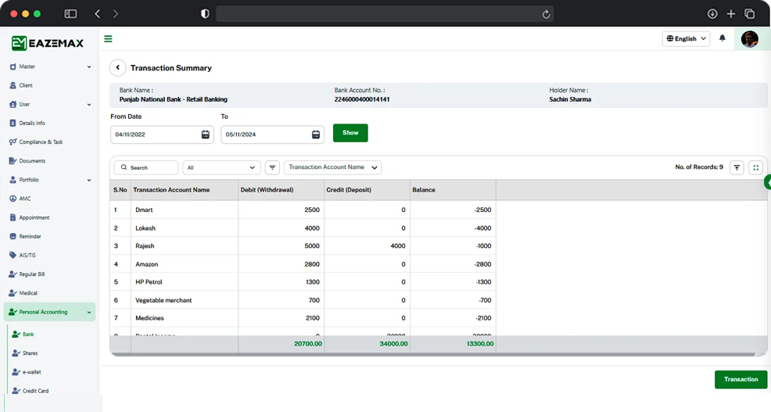Open Regular Bill in sidebar
This screenshot has height=412, width=771.
tap(50, 274)
